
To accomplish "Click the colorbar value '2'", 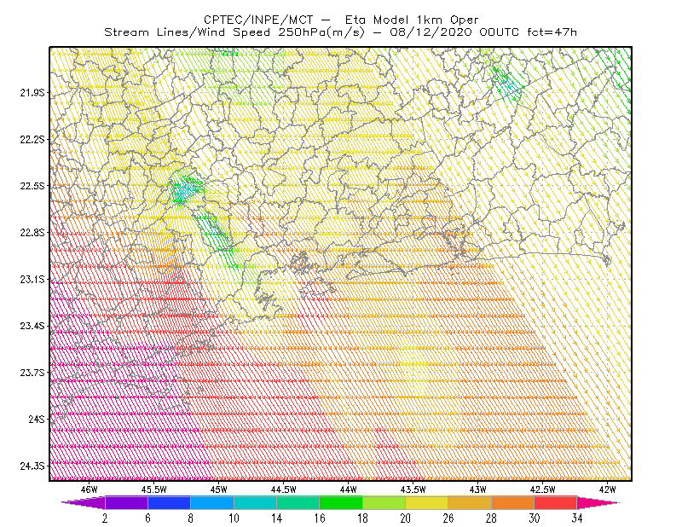I will point(105,518).
